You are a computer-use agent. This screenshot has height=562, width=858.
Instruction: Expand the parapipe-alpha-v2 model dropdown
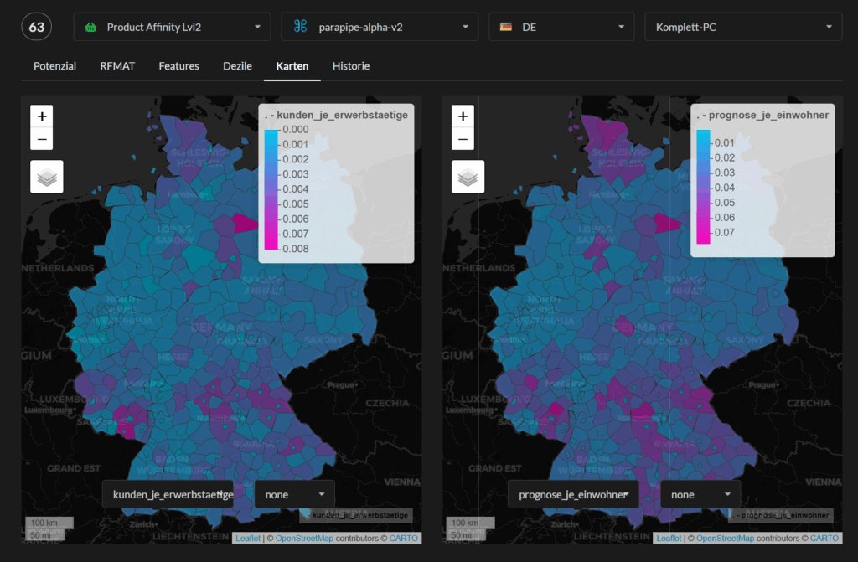380,27
